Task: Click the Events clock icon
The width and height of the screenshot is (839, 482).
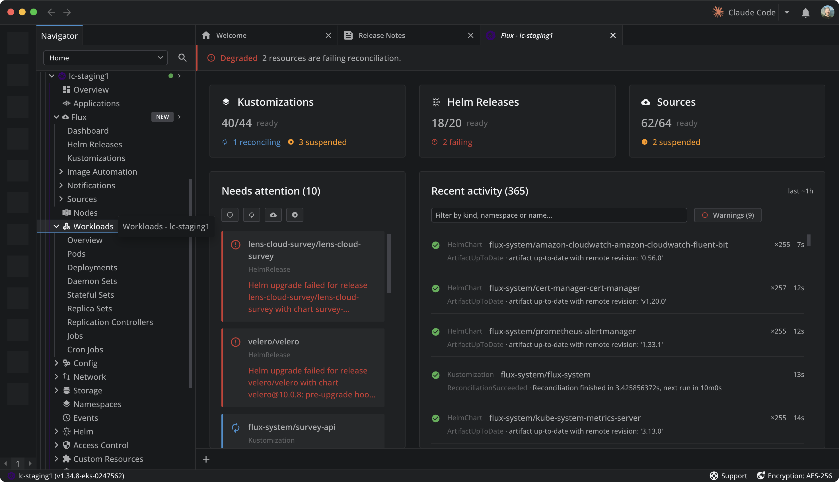Action: 67,418
